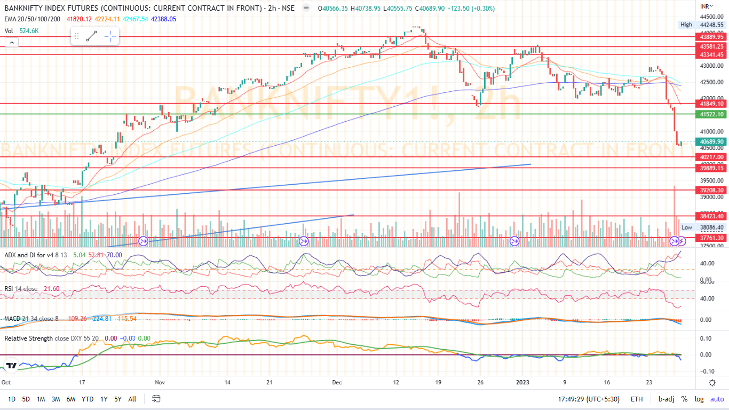Click the 43581.25 price label
Screen dimensions: 729x410
(712, 46)
